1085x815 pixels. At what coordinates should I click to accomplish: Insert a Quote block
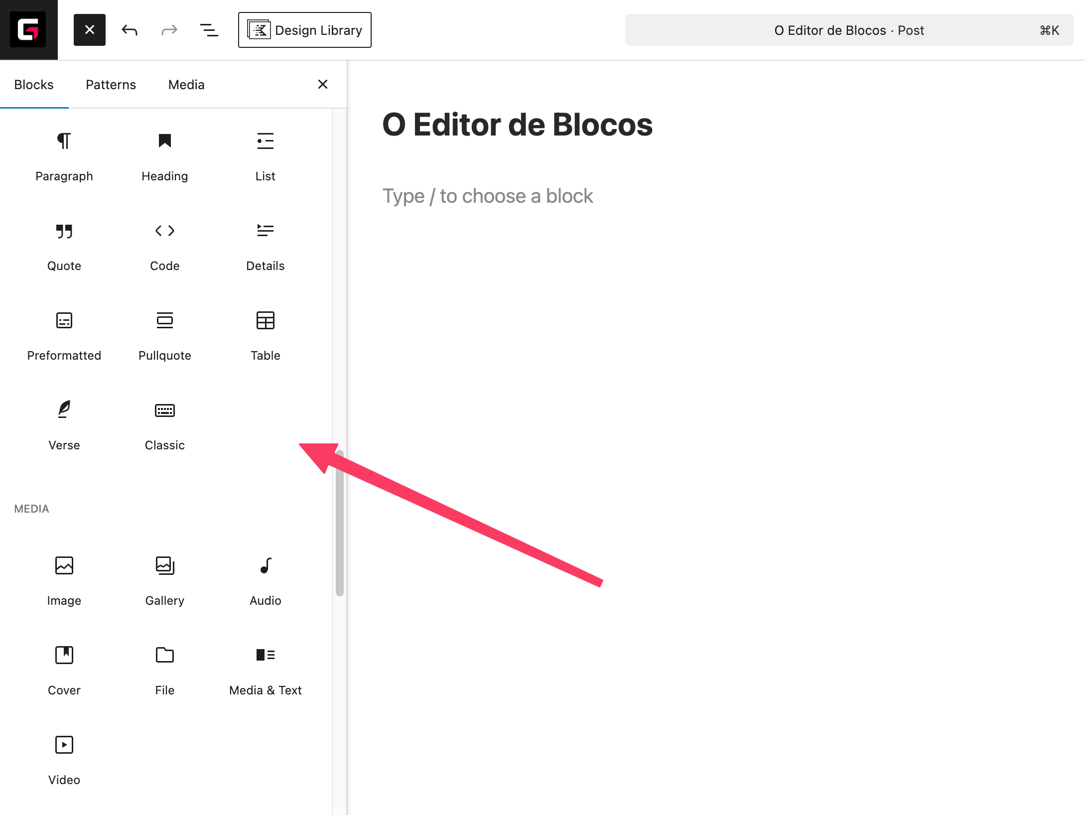pyautogui.click(x=64, y=244)
